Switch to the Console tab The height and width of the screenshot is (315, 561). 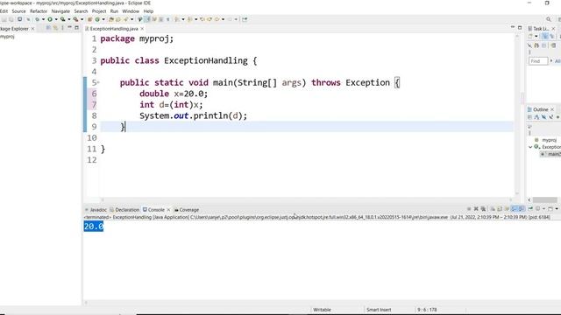154,210
